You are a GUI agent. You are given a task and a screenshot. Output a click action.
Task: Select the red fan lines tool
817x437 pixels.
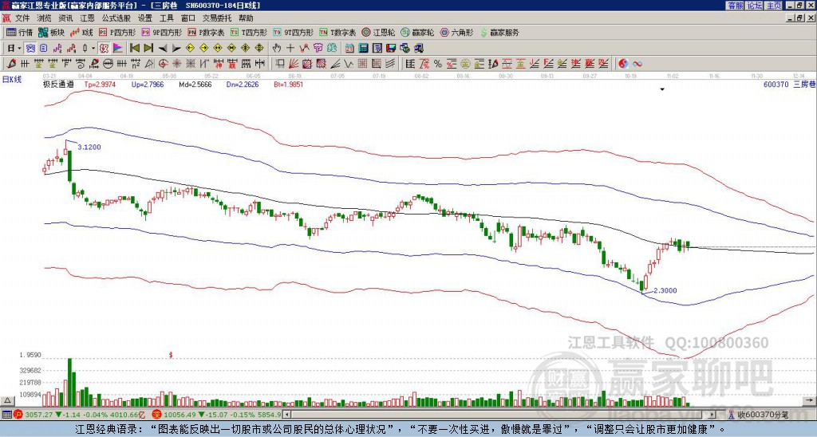tap(294, 64)
